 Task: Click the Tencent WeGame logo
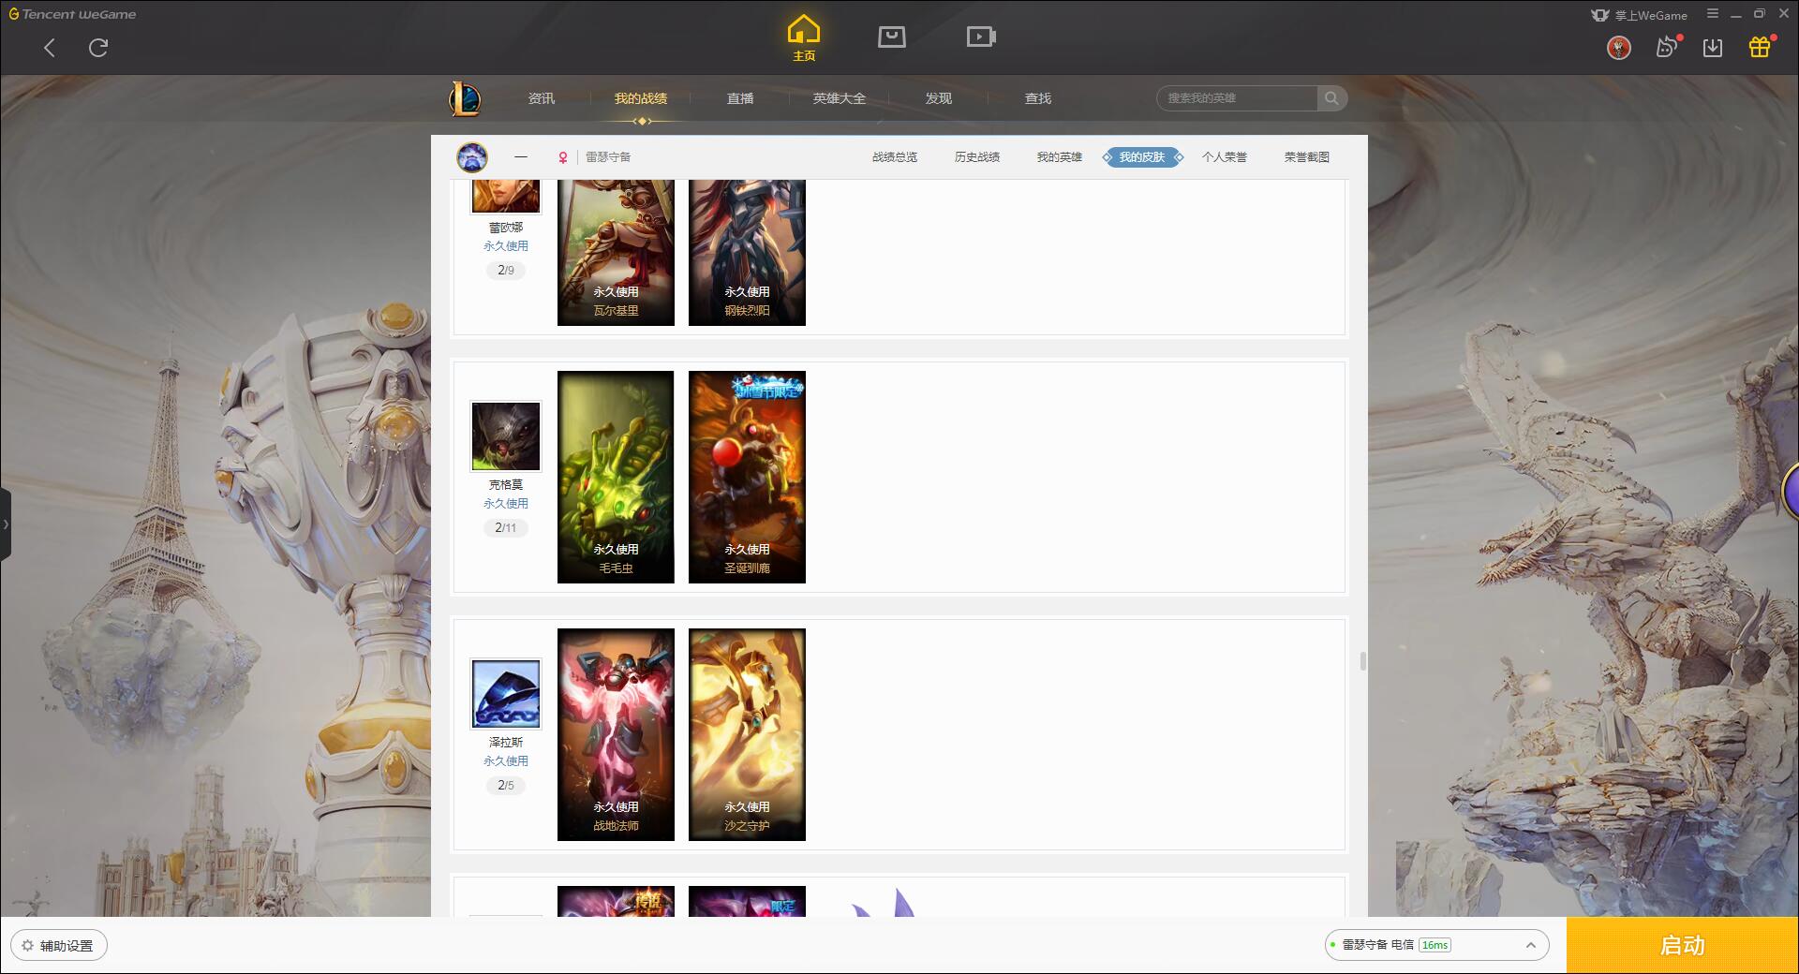pos(73,14)
